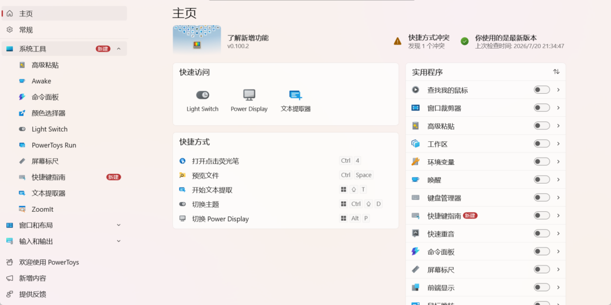Click the new features banner thumbnail

197,40
